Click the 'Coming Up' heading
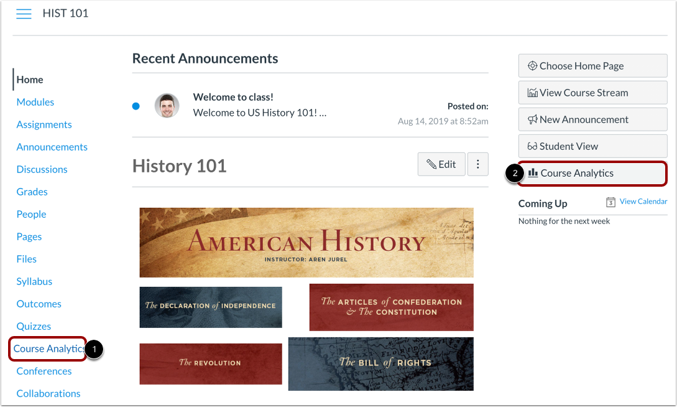The image size is (677, 407). click(543, 203)
